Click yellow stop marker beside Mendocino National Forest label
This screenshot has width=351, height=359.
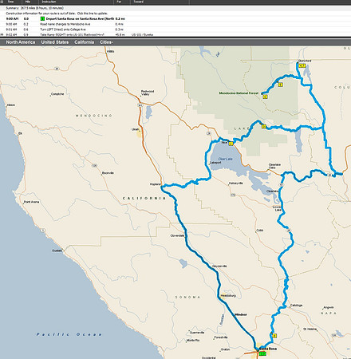point(265,97)
